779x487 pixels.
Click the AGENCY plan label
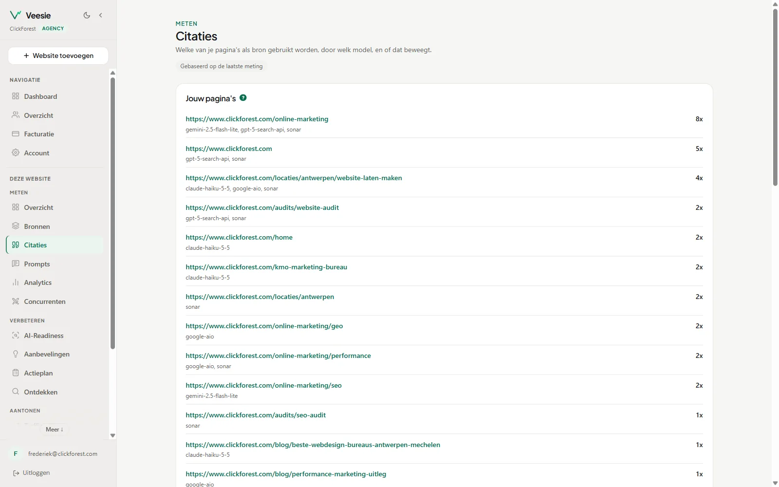coord(53,29)
